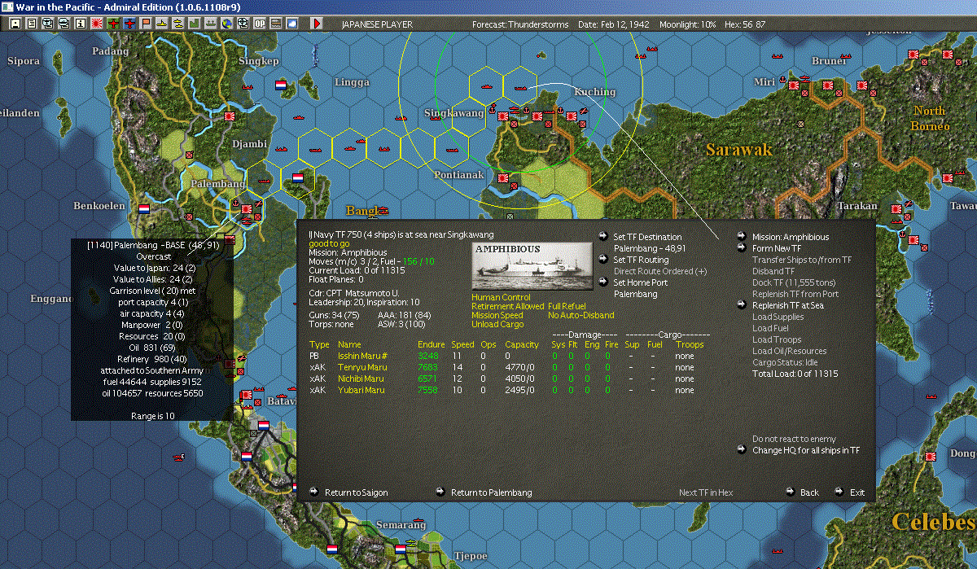
Task: Click the Type column header
Action: (x=319, y=344)
